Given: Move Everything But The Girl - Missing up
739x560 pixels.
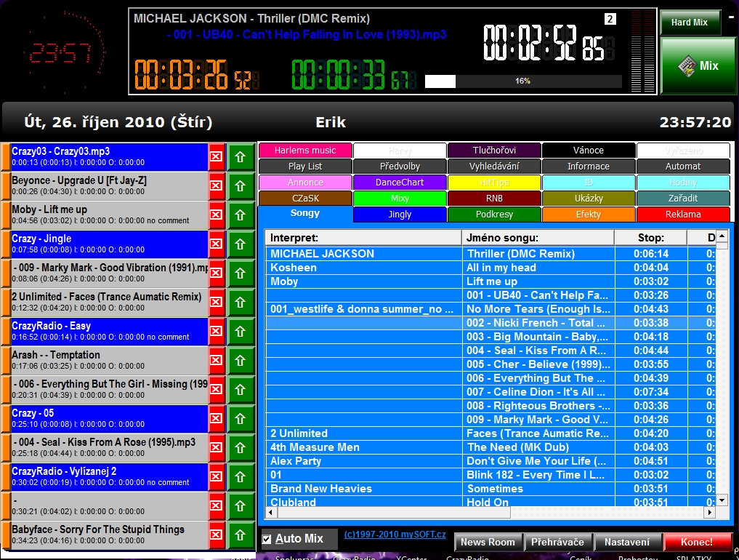Looking at the screenshot, I should (241, 390).
